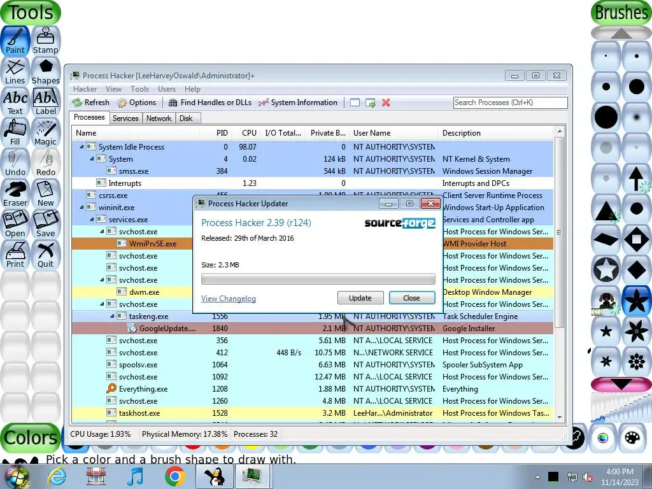Open Options in Process Hacker toolbar
This screenshot has width=652, height=489.
pyautogui.click(x=137, y=103)
